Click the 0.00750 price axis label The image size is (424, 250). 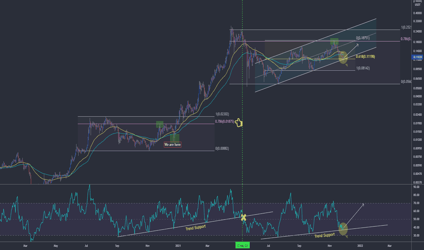pos(418,156)
